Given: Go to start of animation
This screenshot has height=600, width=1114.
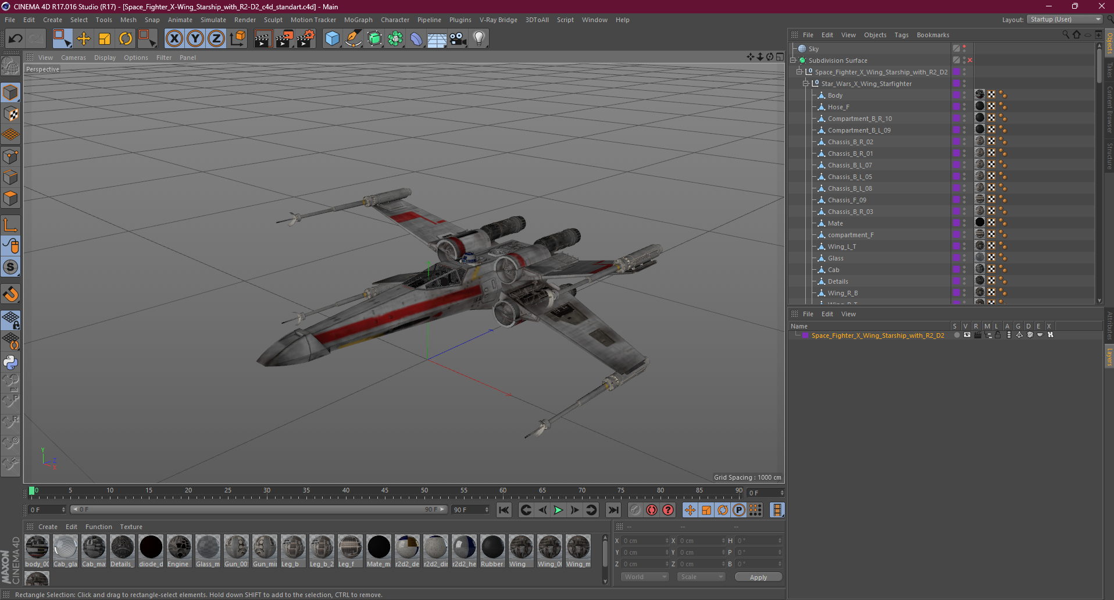Looking at the screenshot, I should (x=504, y=510).
